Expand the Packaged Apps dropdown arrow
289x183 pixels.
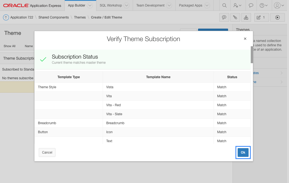click(x=207, y=5)
